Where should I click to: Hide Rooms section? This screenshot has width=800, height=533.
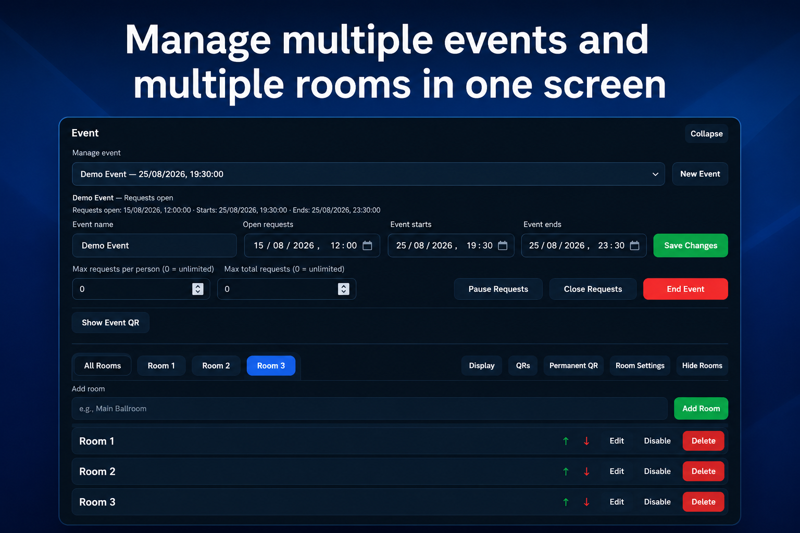pos(702,366)
